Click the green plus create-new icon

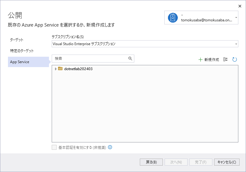pyautogui.click(x=200, y=59)
